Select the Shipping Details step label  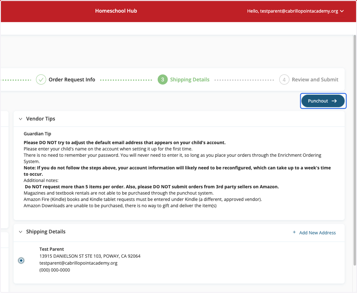[x=190, y=80]
